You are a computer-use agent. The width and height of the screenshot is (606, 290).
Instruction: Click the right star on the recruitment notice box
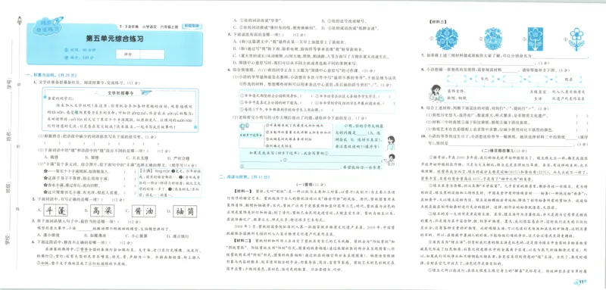[x=195, y=126]
